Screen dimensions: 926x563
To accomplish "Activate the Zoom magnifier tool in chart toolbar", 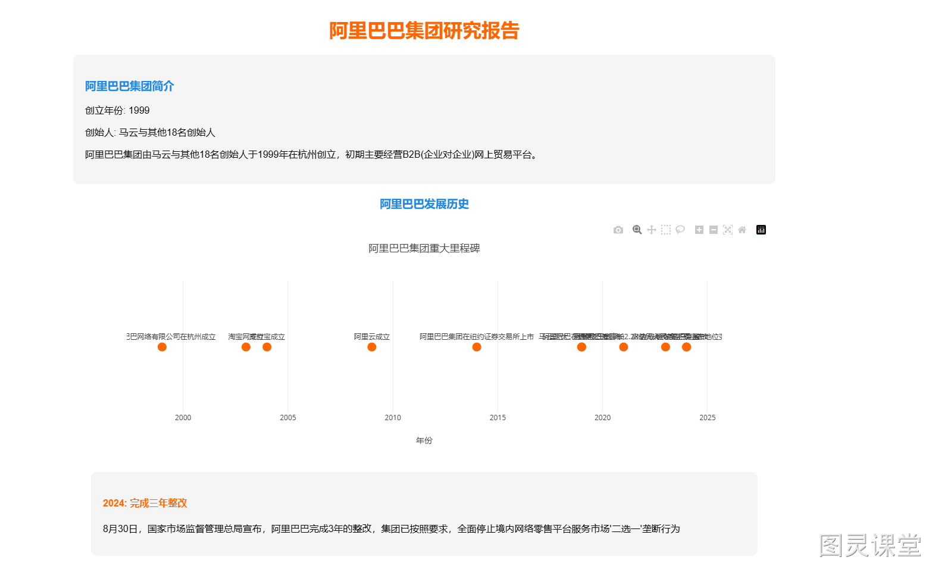I will pyautogui.click(x=637, y=230).
